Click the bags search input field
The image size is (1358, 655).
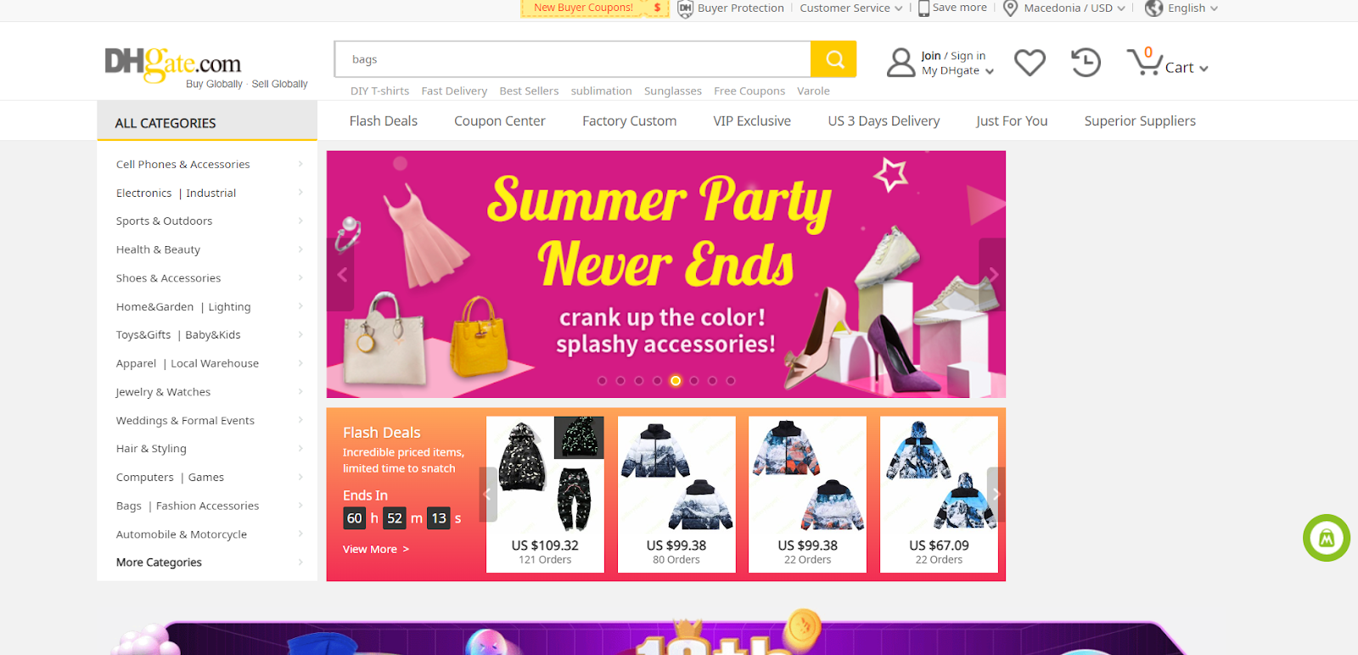(x=573, y=59)
